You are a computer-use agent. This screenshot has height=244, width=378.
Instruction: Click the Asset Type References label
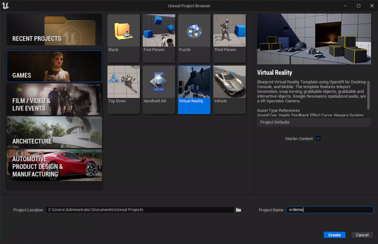tap(278, 110)
